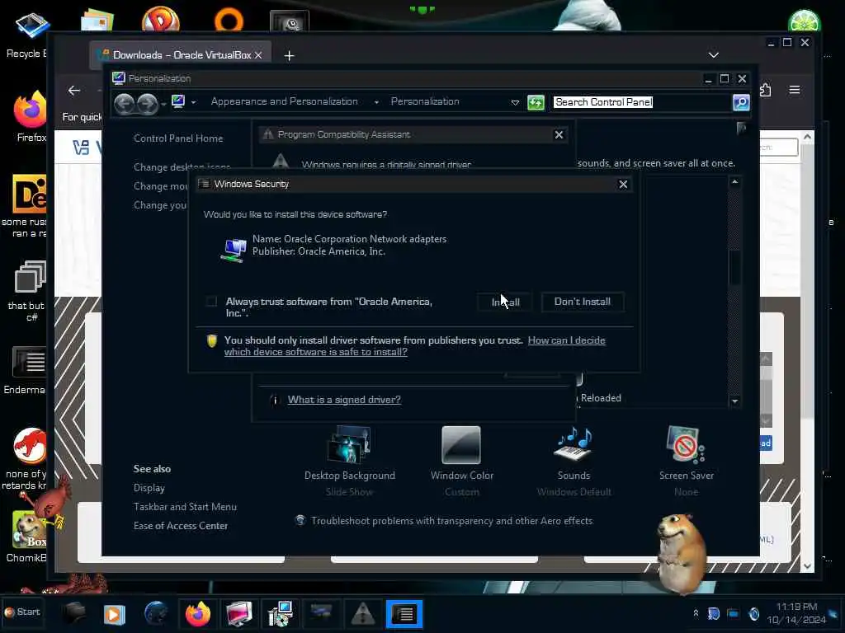The width and height of the screenshot is (845, 633).
Task: Open Window Color settings icon
Action: click(461, 445)
